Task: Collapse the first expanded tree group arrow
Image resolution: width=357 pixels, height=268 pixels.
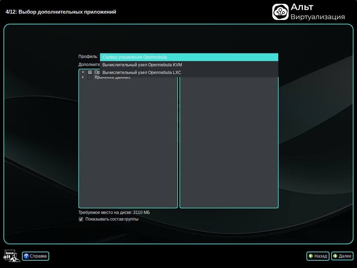Action: [83, 72]
